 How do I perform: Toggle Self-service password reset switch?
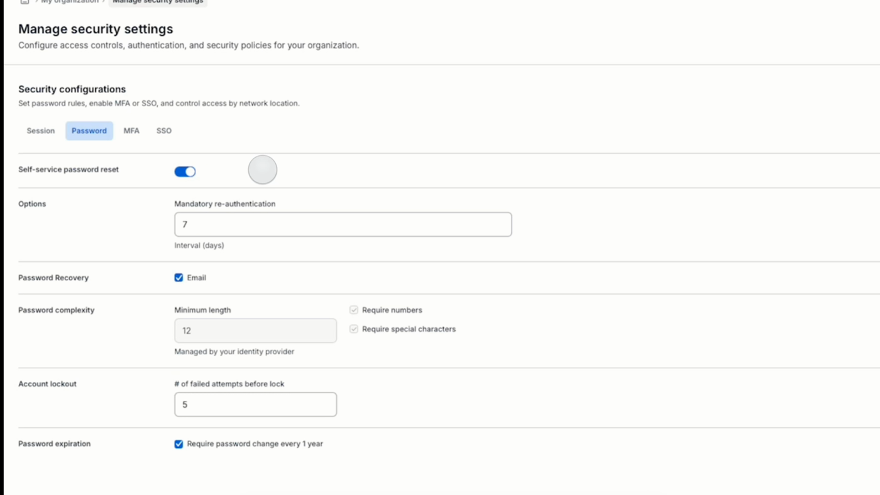click(x=185, y=171)
